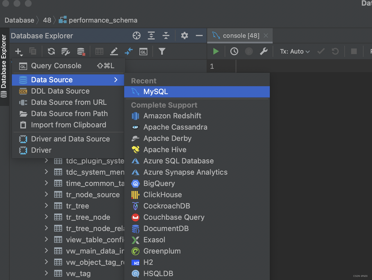
Task: Choose BigQuery data source
Action: click(x=197, y=184)
